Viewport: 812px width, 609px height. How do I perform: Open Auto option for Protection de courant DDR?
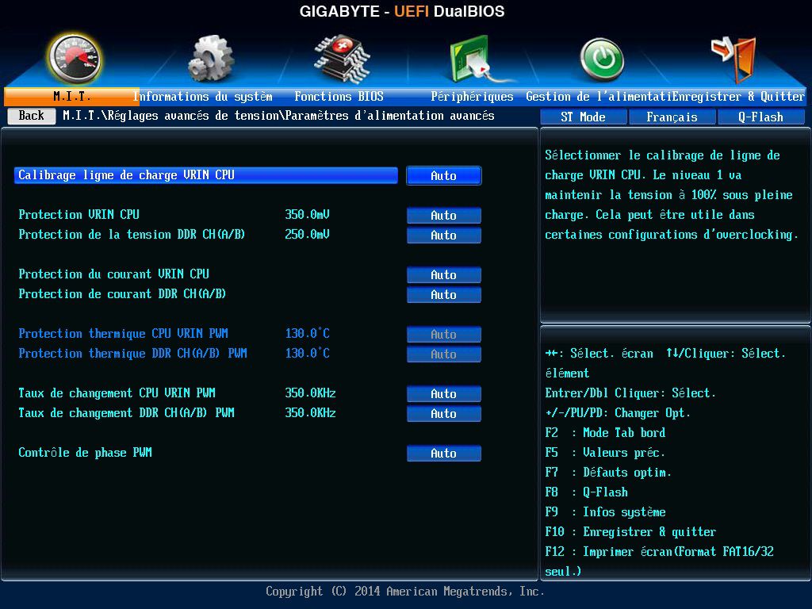coord(444,294)
